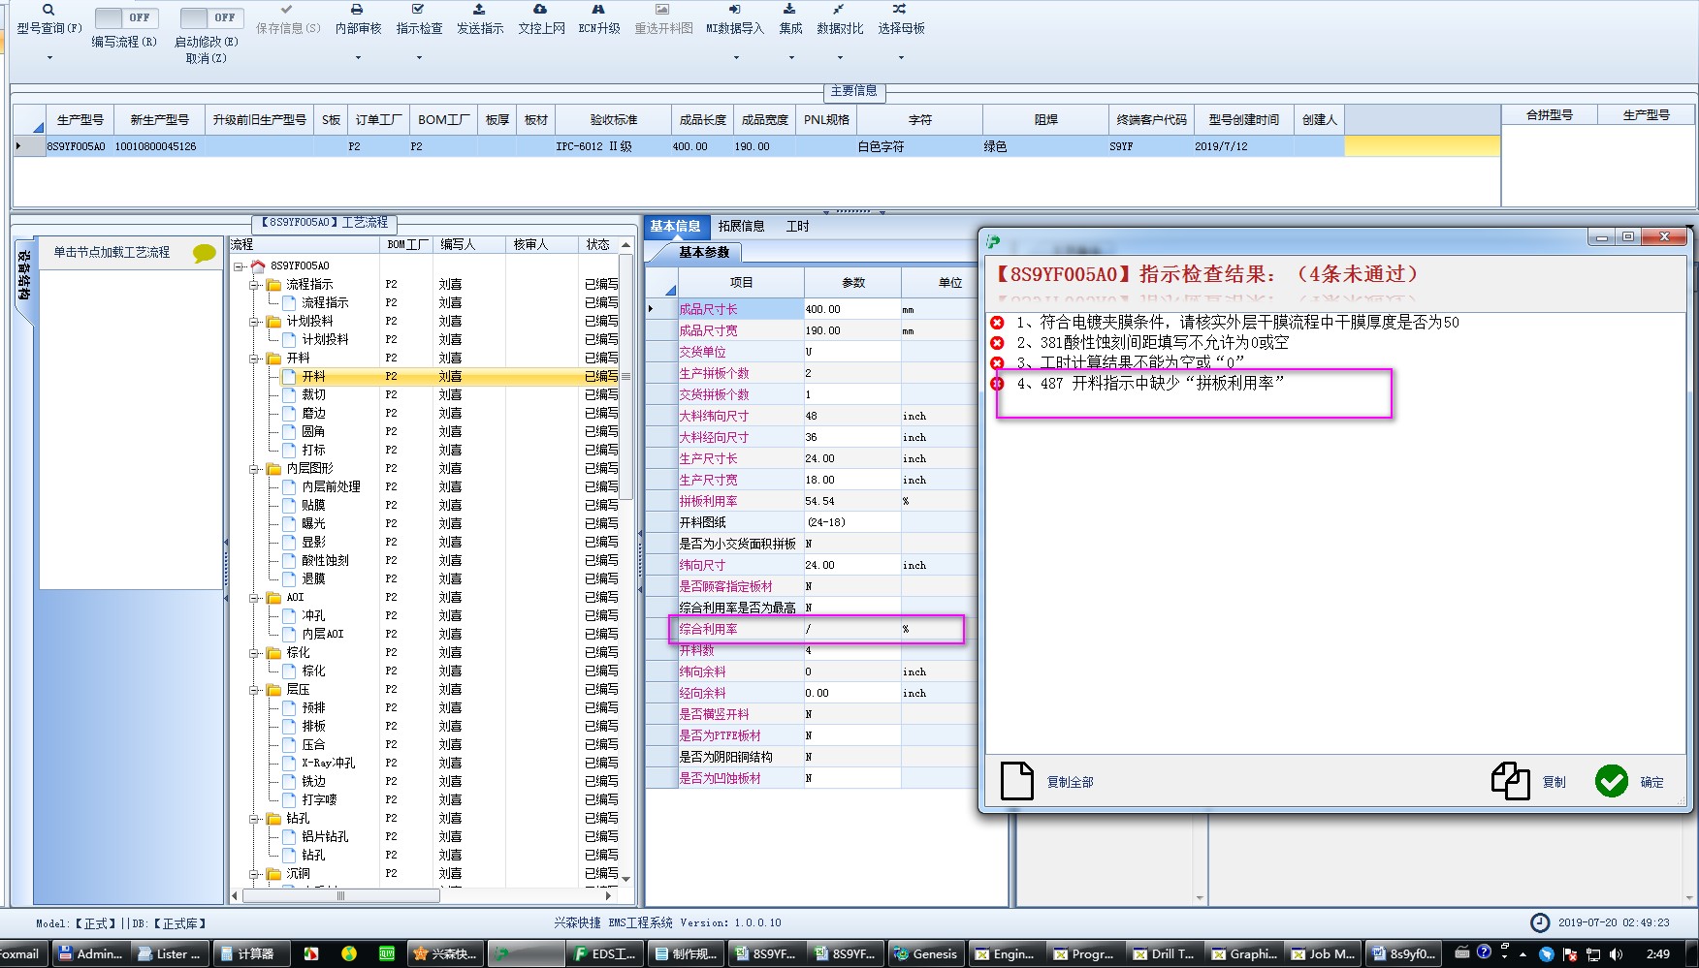Select the 酸性蚀刻 tree node
Viewport: 1699px width, 968px height.
325,560
